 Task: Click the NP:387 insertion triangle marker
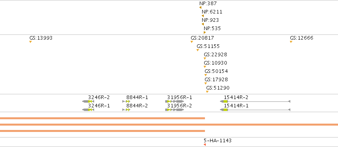point(201,8)
